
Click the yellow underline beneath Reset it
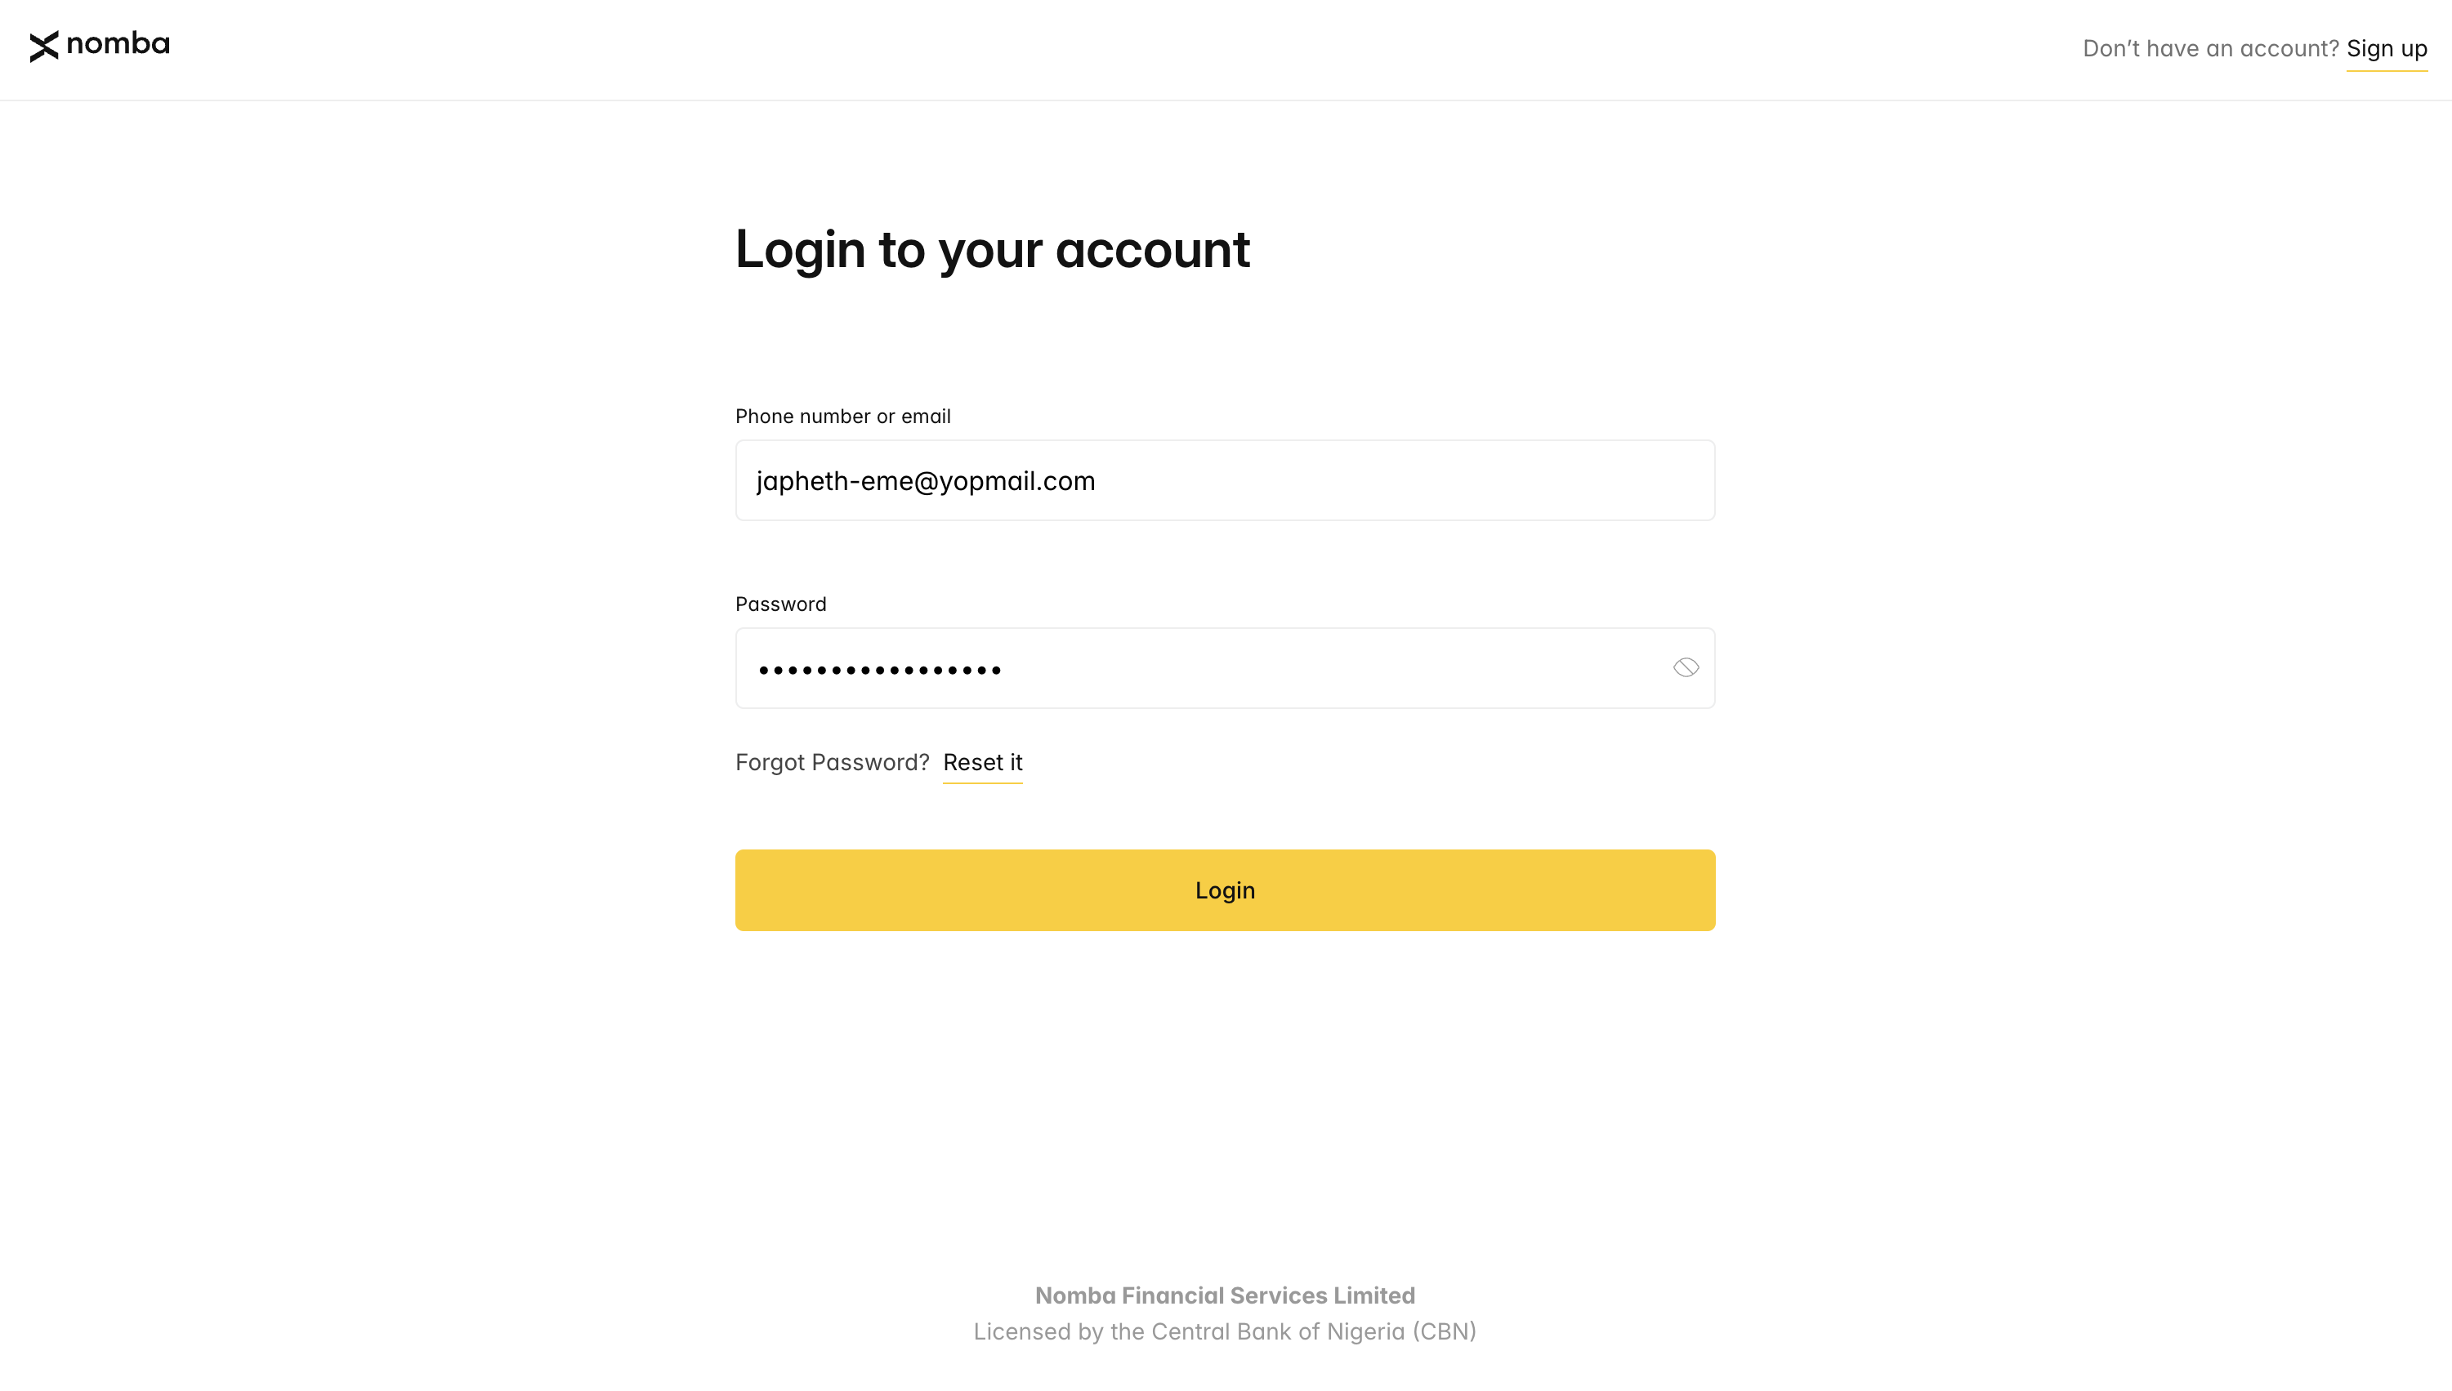pos(982,782)
